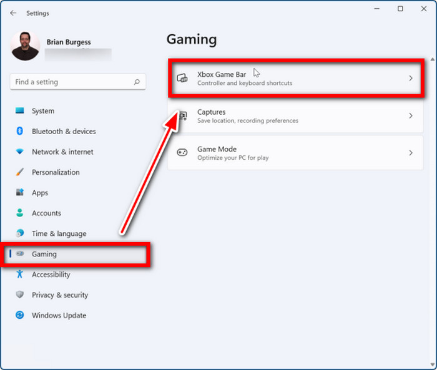
Task: Click the Gaming controller icon in sidebar
Action: pyautogui.click(x=19, y=253)
